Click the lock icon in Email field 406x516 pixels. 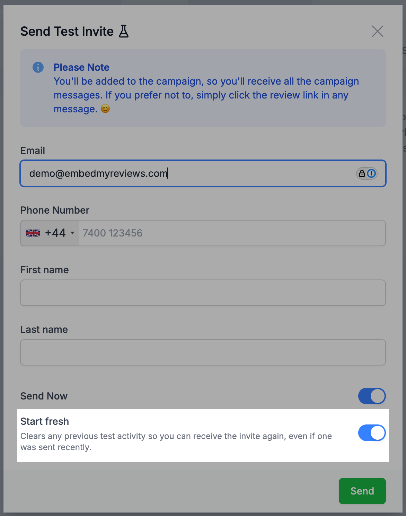[362, 173]
